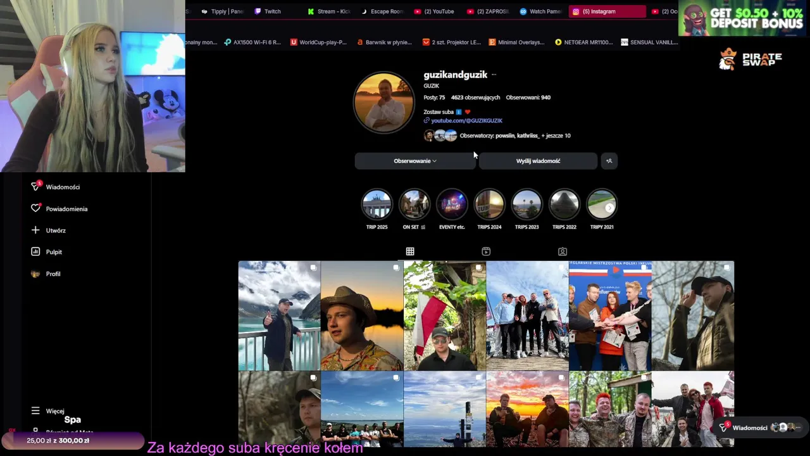Open WorldCup-play-P... bookmark

coord(318,42)
